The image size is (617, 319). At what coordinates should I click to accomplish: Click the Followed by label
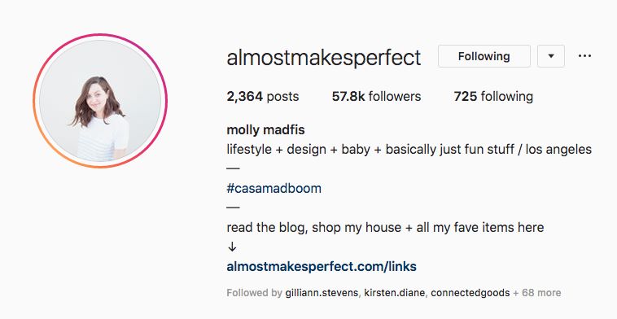(x=254, y=293)
